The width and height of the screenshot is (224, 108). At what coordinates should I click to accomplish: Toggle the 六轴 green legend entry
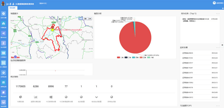coord(150,57)
